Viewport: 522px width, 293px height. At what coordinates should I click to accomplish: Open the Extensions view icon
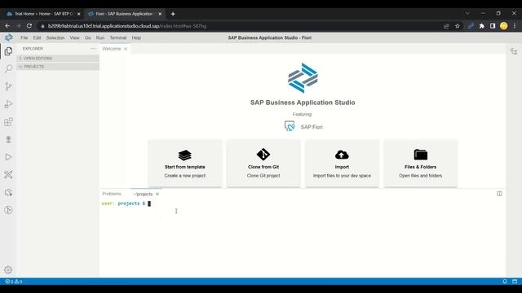(8, 122)
